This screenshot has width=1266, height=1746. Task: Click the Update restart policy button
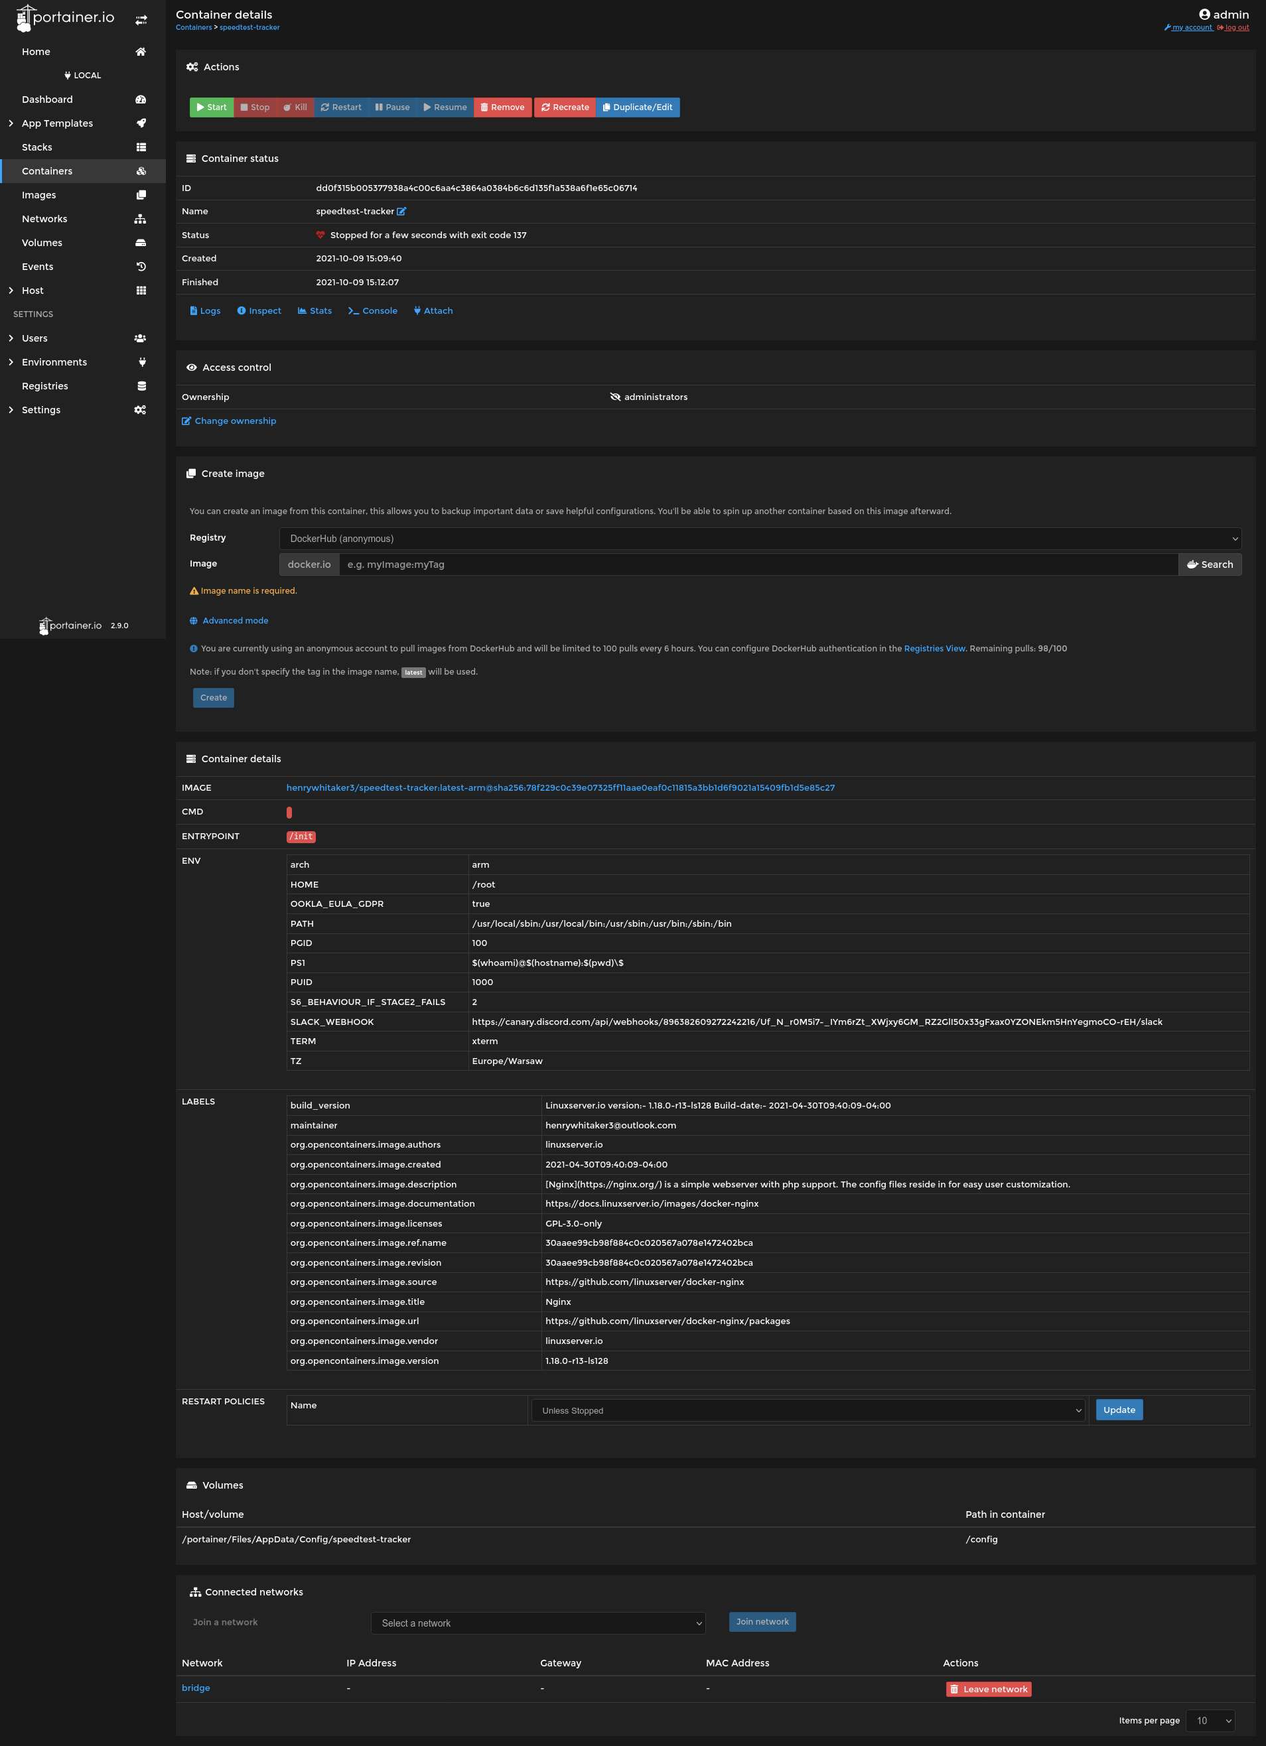[x=1119, y=1410]
